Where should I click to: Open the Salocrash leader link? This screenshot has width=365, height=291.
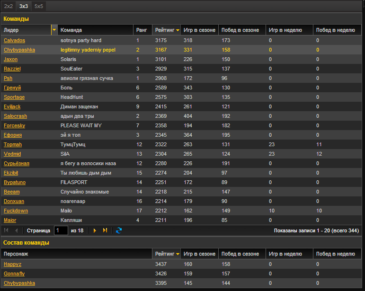tap(15, 116)
